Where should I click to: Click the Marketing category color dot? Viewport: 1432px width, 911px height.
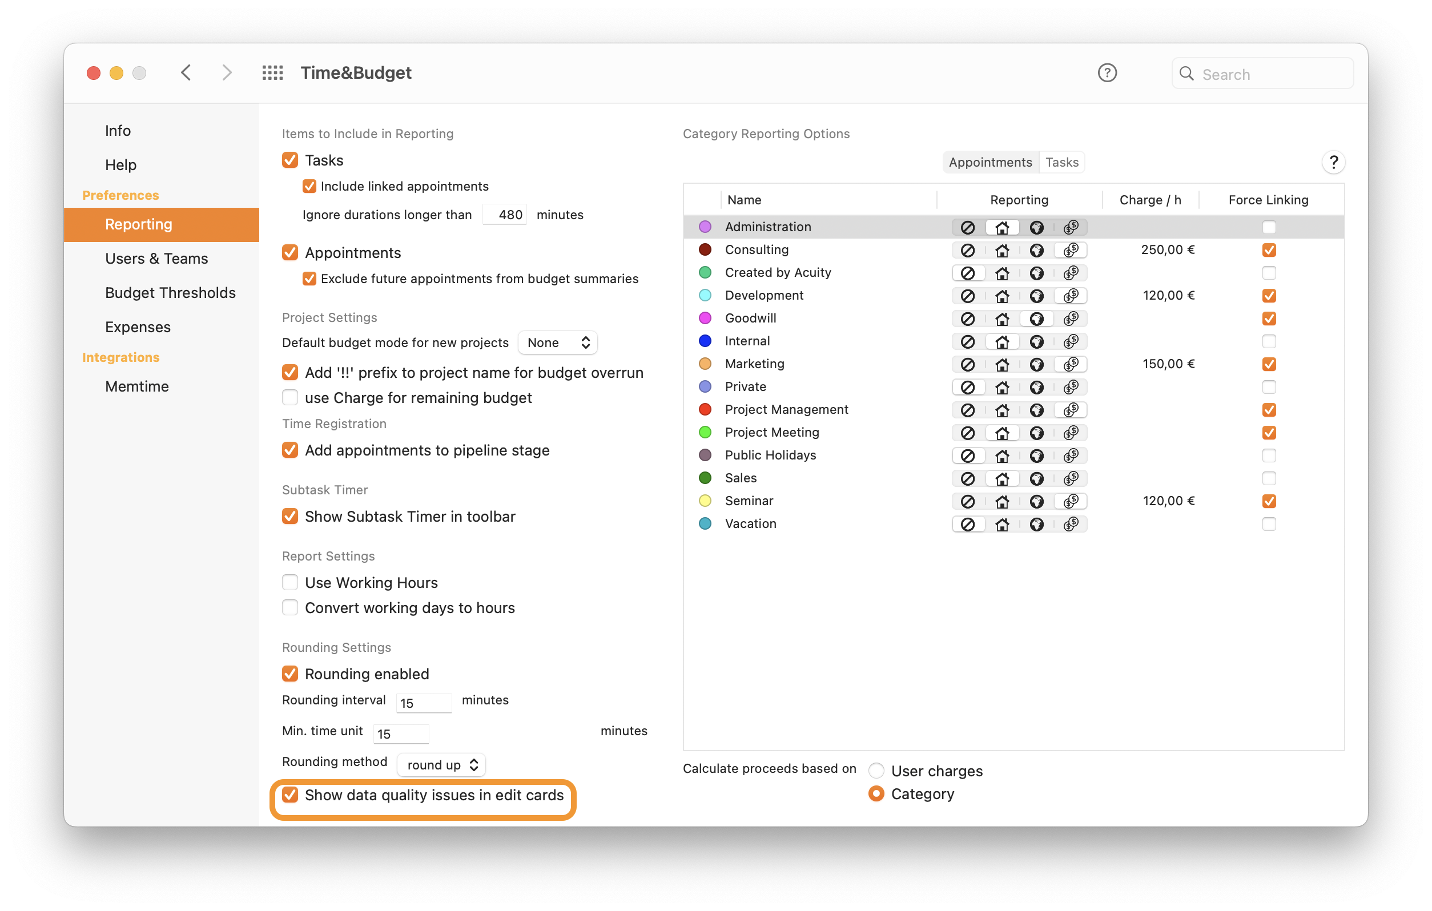click(x=705, y=364)
